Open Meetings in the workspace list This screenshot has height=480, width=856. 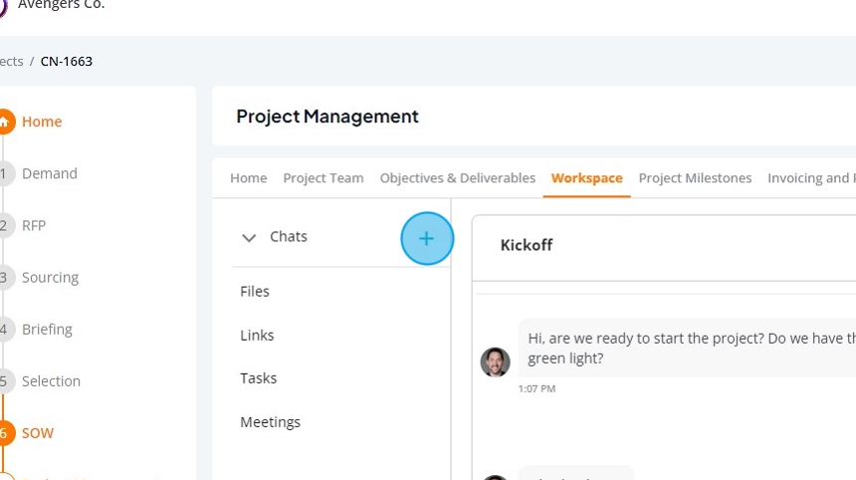[x=270, y=422]
